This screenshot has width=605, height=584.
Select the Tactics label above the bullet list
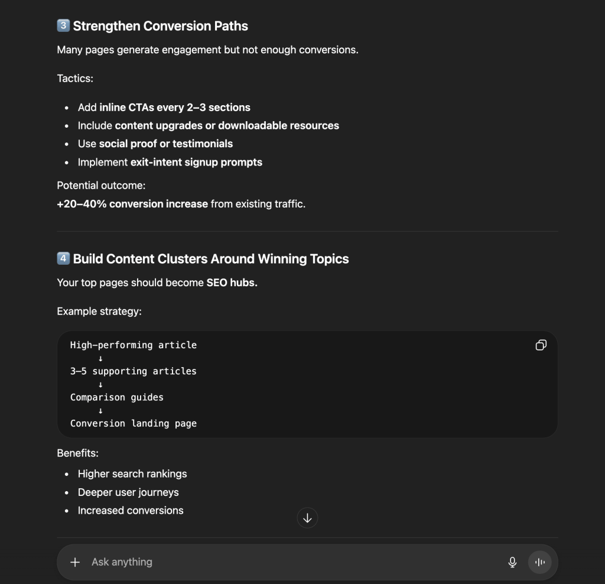74,78
